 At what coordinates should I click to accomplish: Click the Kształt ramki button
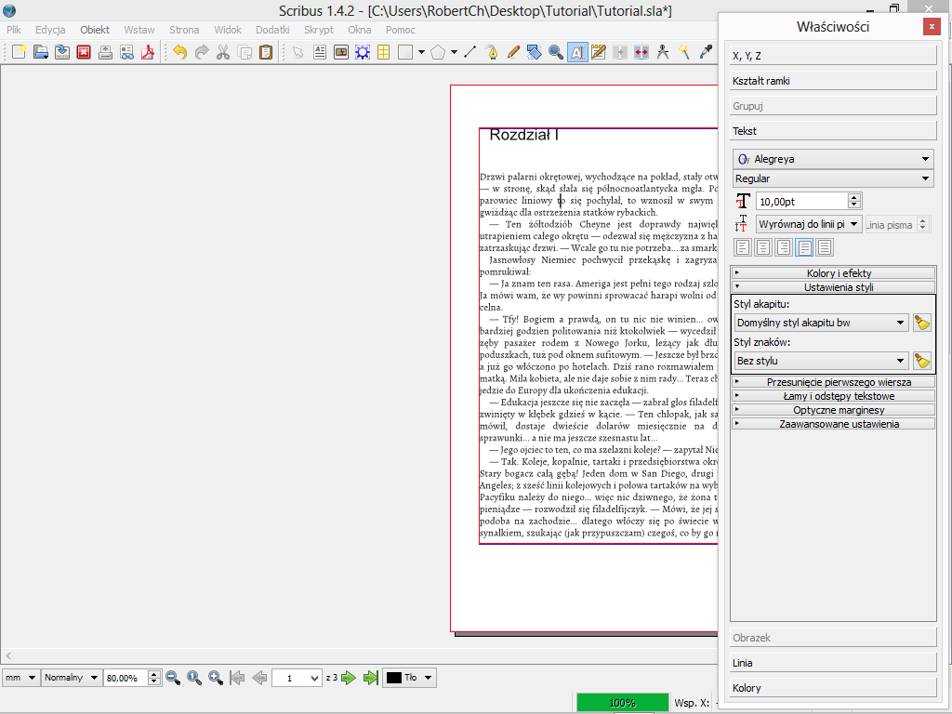coord(833,81)
